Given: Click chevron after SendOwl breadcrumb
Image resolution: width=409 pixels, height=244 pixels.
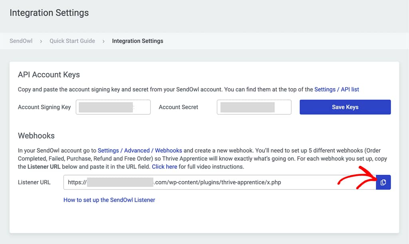Looking at the screenshot, I should pos(41,41).
